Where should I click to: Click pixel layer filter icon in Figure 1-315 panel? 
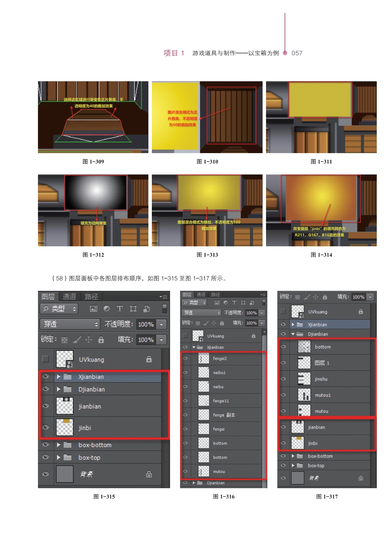(x=93, y=309)
